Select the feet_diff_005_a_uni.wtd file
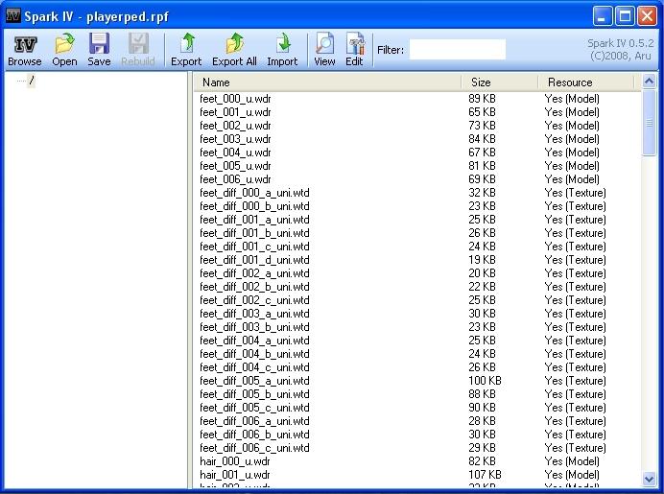The width and height of the screenshot is (664, 494). point(254,381)
